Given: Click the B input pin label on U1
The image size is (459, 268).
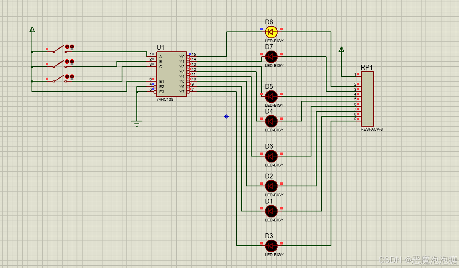Looking at the screenshot, I should [x=160, y=62].
